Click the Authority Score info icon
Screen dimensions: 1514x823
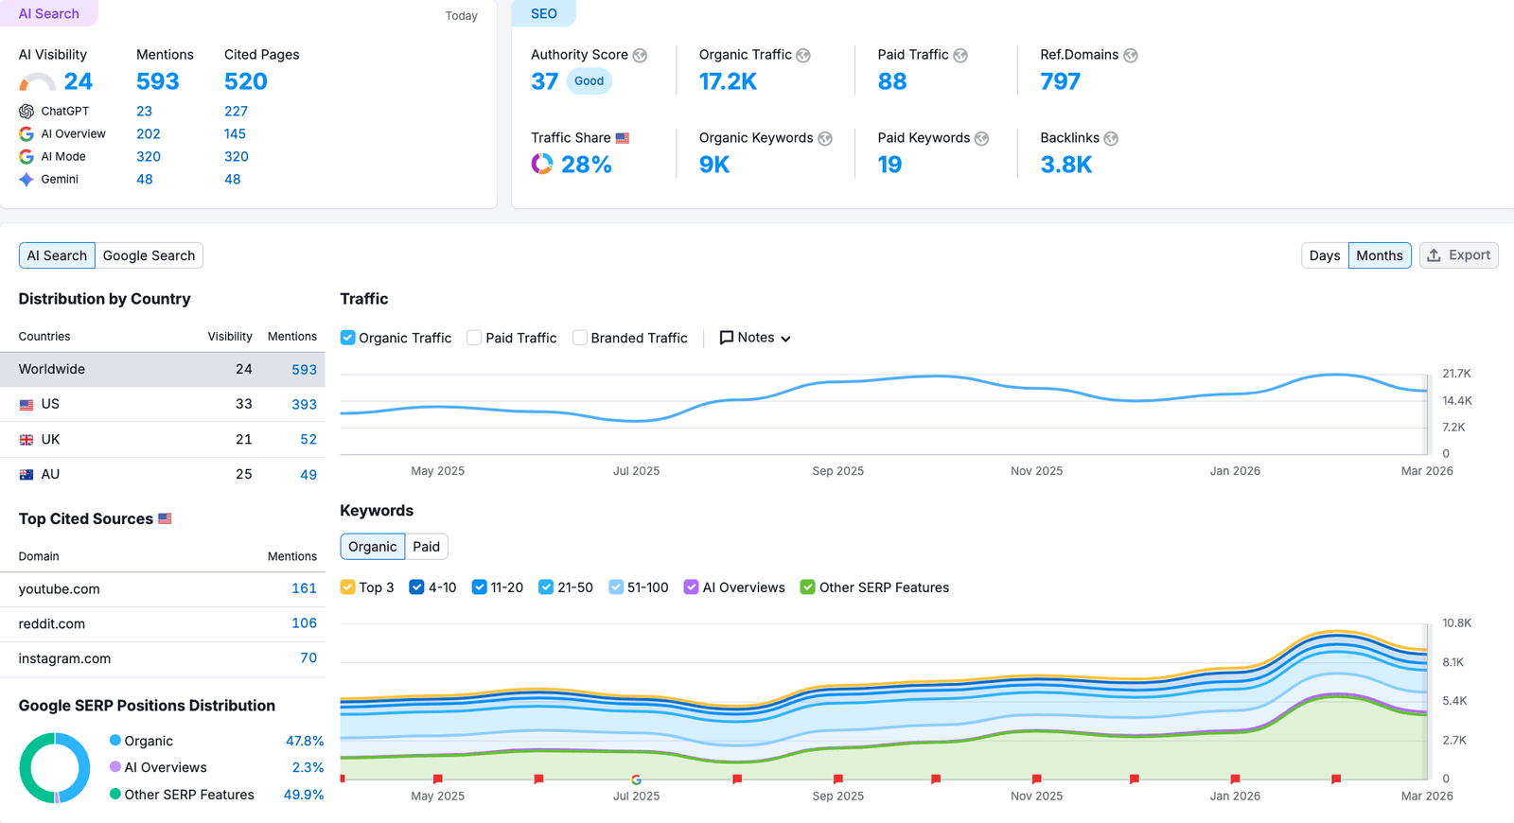641,56
